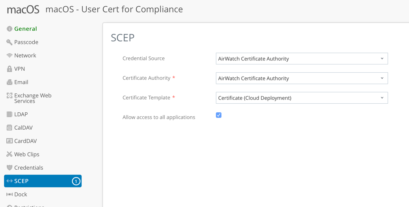
Task: Click the Network wifi icon
Action: tap(9, 55)
